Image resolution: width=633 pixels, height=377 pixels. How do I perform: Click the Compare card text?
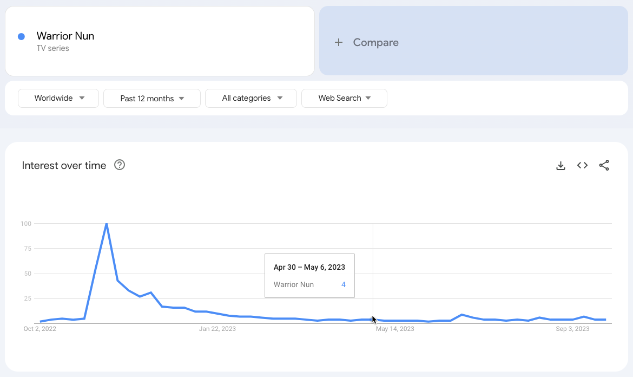point(375,42)
